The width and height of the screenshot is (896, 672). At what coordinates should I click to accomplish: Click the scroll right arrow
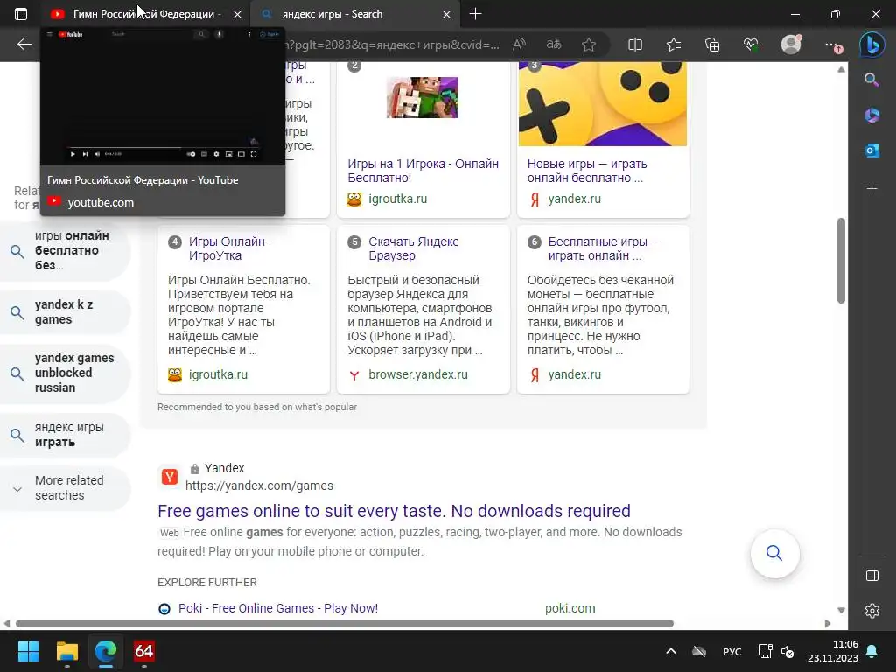click(828, 623)
